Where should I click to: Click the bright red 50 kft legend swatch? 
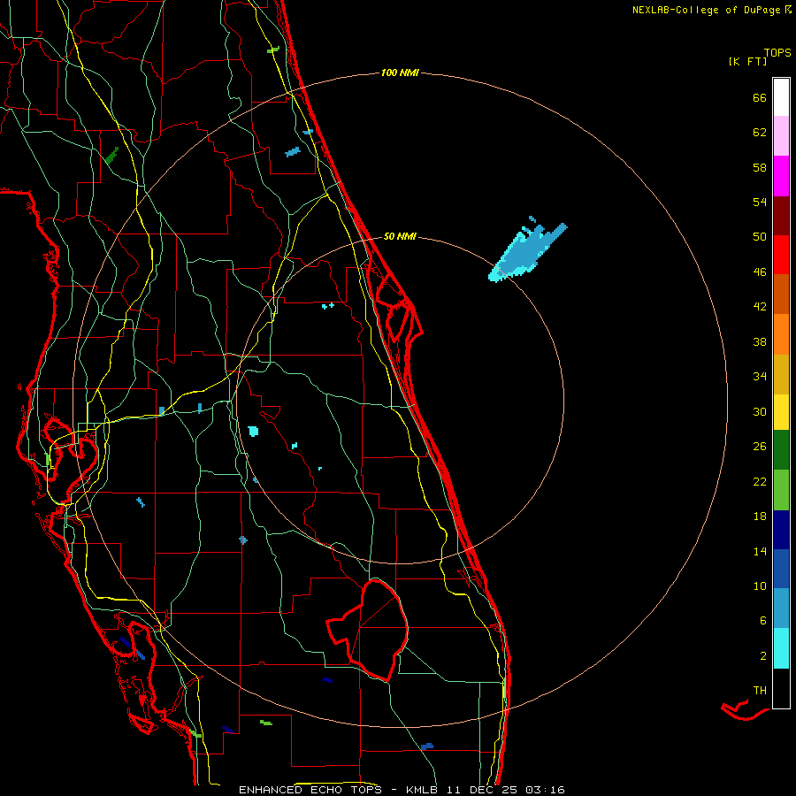[x=781, y=255]
